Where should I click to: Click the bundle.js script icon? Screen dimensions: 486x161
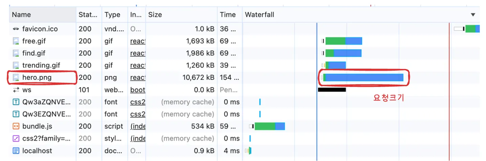[x=16, y=127]
